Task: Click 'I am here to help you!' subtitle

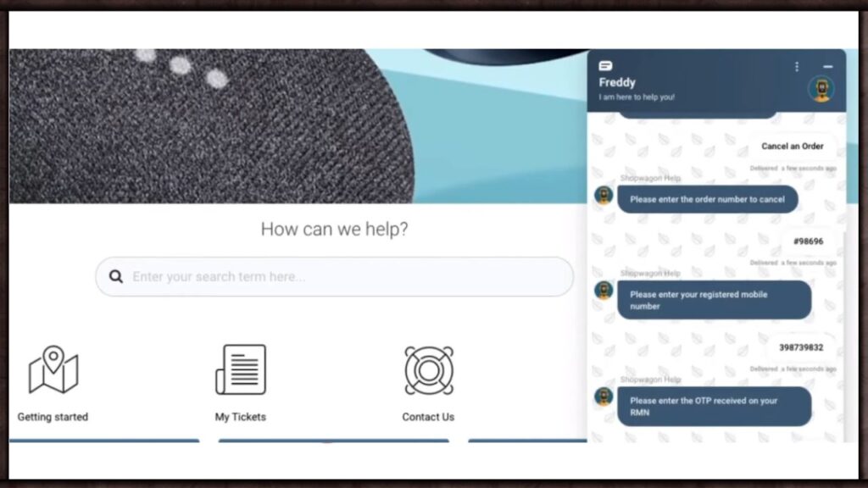Action: (x=637, y=97)
